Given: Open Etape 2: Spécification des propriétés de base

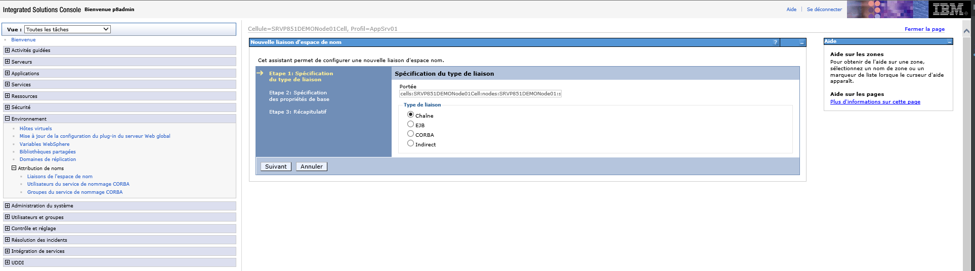Looking at the screenshot, I should (x=299, y=96).
